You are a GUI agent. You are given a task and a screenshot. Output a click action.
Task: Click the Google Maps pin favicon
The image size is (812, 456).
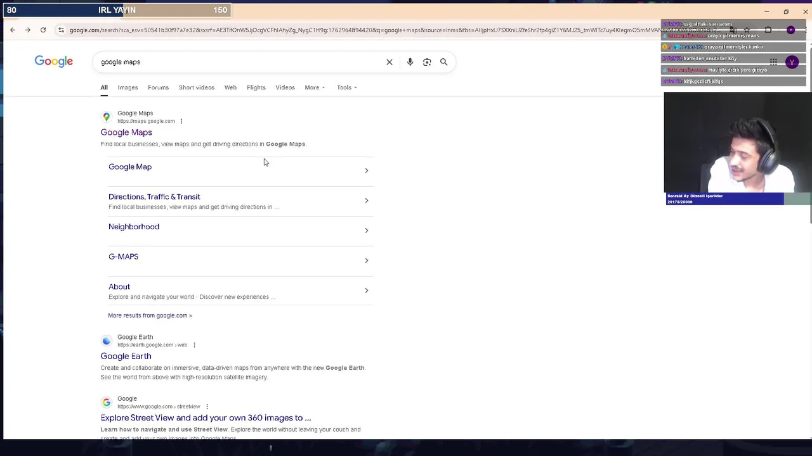107,117
